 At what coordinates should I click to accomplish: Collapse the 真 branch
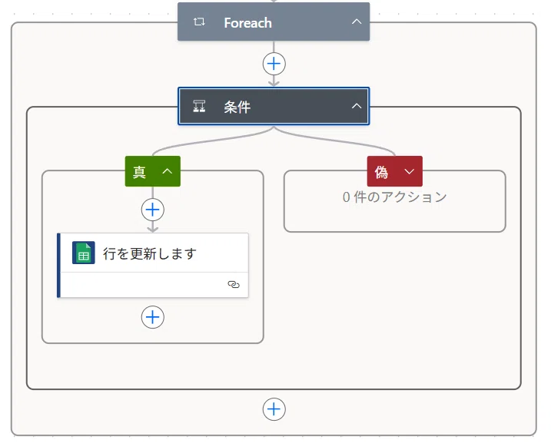(168, 171)
